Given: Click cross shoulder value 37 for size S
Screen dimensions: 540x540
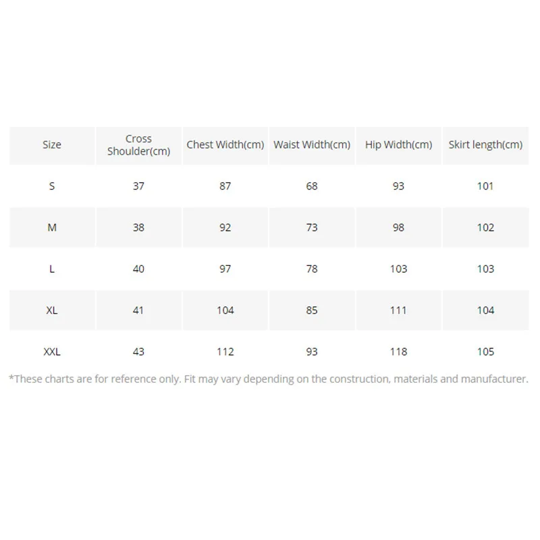Looking at the screenshot, I should [138, 186].
